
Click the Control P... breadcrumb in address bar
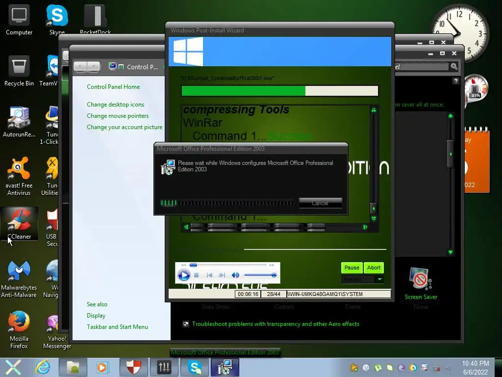click(x=142, y=67)
